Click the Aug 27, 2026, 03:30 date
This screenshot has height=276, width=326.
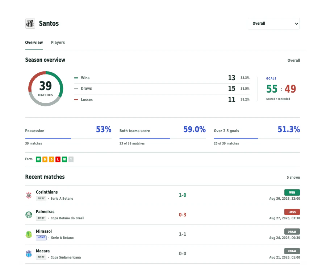(285, 218)
